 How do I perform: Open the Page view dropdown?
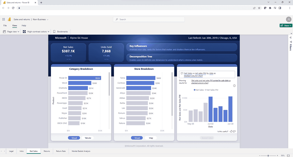click(x=11, y=31)
